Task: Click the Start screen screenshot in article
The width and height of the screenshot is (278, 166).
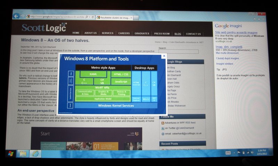Action: point(87,138)
